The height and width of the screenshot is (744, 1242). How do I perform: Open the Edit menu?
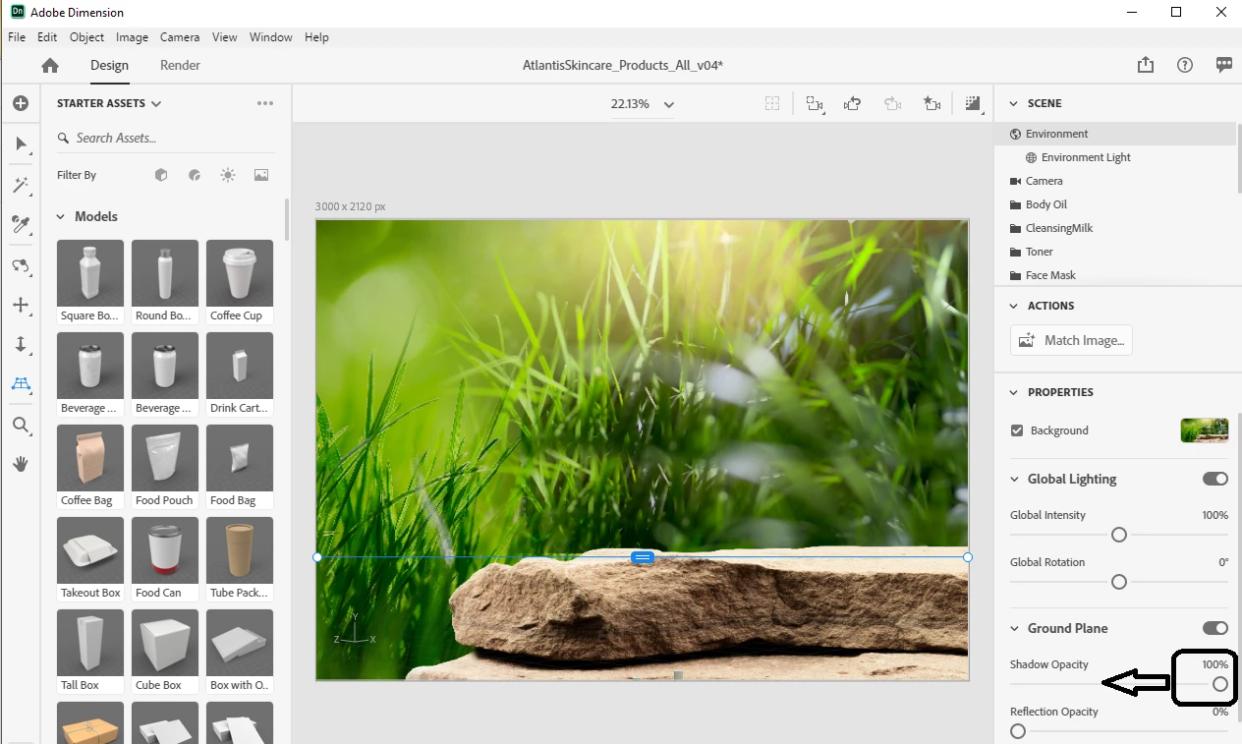pos(47,37)
